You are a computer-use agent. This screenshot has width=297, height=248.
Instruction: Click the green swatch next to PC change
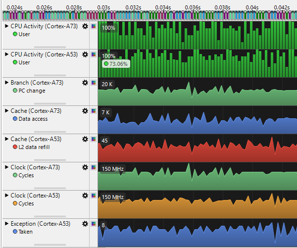(15, 91)
